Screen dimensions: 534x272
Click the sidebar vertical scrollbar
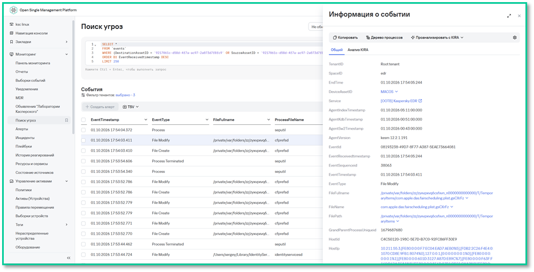pyautogui.click(x=73, y=77)
